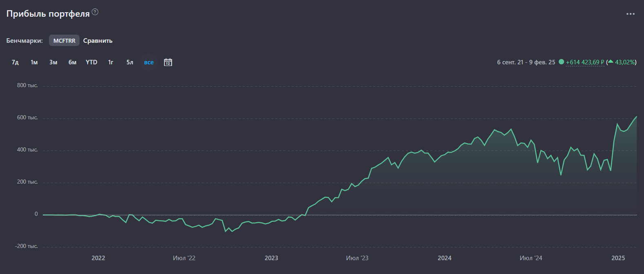The image size is (644, 274).
Task: Remove the MCFTRR benchmark chip
Action: [64, 41]
